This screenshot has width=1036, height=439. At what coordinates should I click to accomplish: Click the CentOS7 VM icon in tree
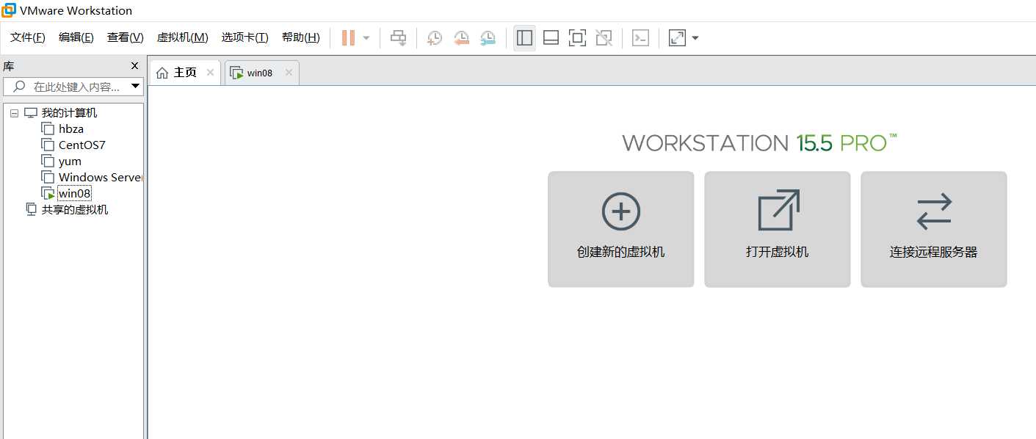48,145
